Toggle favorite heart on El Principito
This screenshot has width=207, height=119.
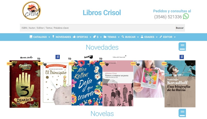[45, 65]
